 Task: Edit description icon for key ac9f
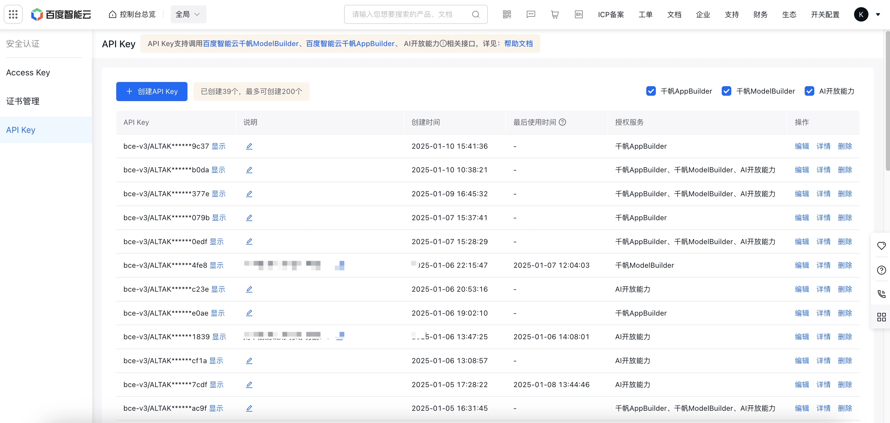[x=249, y=408]
